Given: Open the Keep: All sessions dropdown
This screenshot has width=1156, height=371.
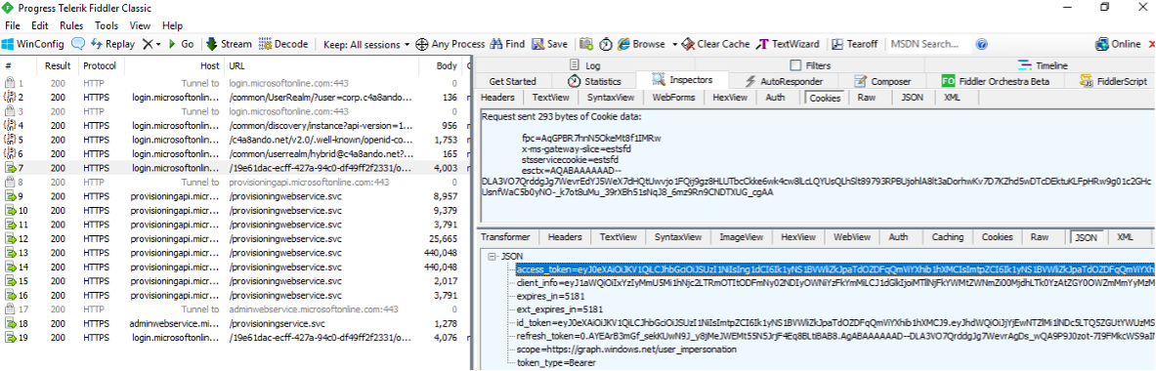Looking at the screenshot, I should pyautogui.click(x=366, y=44).
